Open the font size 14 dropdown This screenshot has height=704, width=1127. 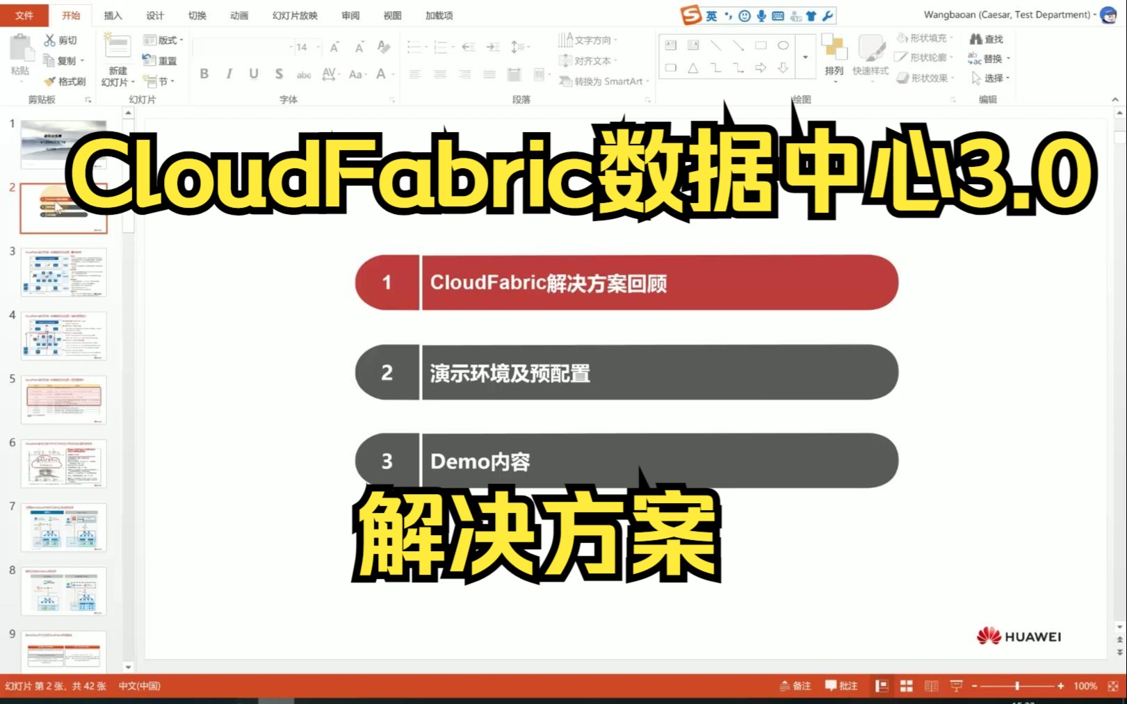[x=318, y=47]
